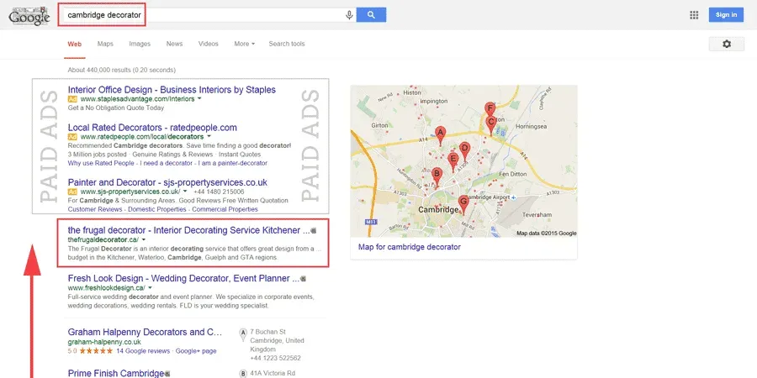This screenshot has width=757, height=378.
Task: Open the Google apps grid
Action: [694, 15]
